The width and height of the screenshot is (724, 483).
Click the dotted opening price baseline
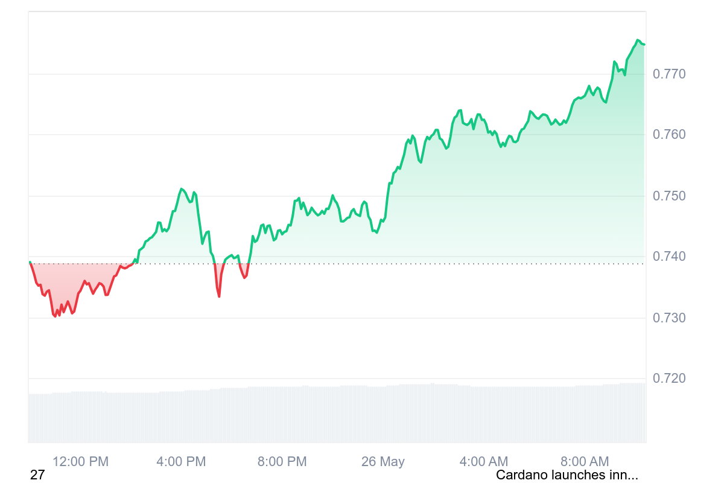(x=362, y=264)
